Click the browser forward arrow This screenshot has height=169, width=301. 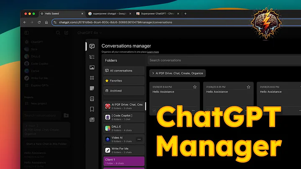tap(32, 22)
